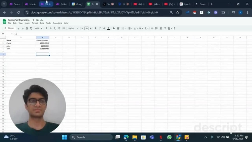Open the filter views dropdown
Screen dimensions: 252x142
pyautogui.click(x=170, y=28)
